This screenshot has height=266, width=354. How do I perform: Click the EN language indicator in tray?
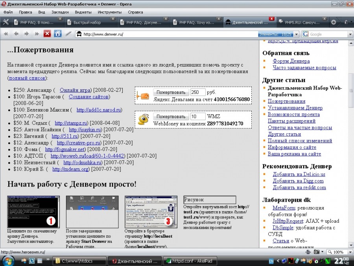click(x=271, y=261)
